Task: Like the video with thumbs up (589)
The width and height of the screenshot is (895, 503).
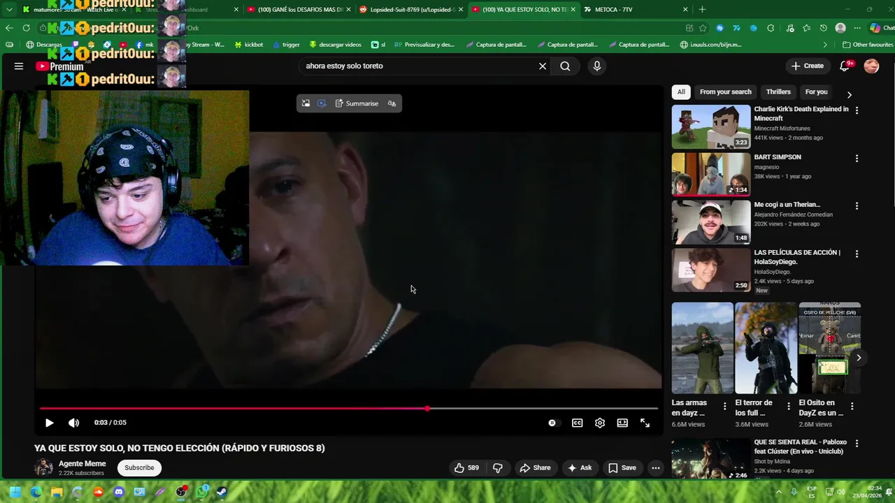Action: [467, 468]
